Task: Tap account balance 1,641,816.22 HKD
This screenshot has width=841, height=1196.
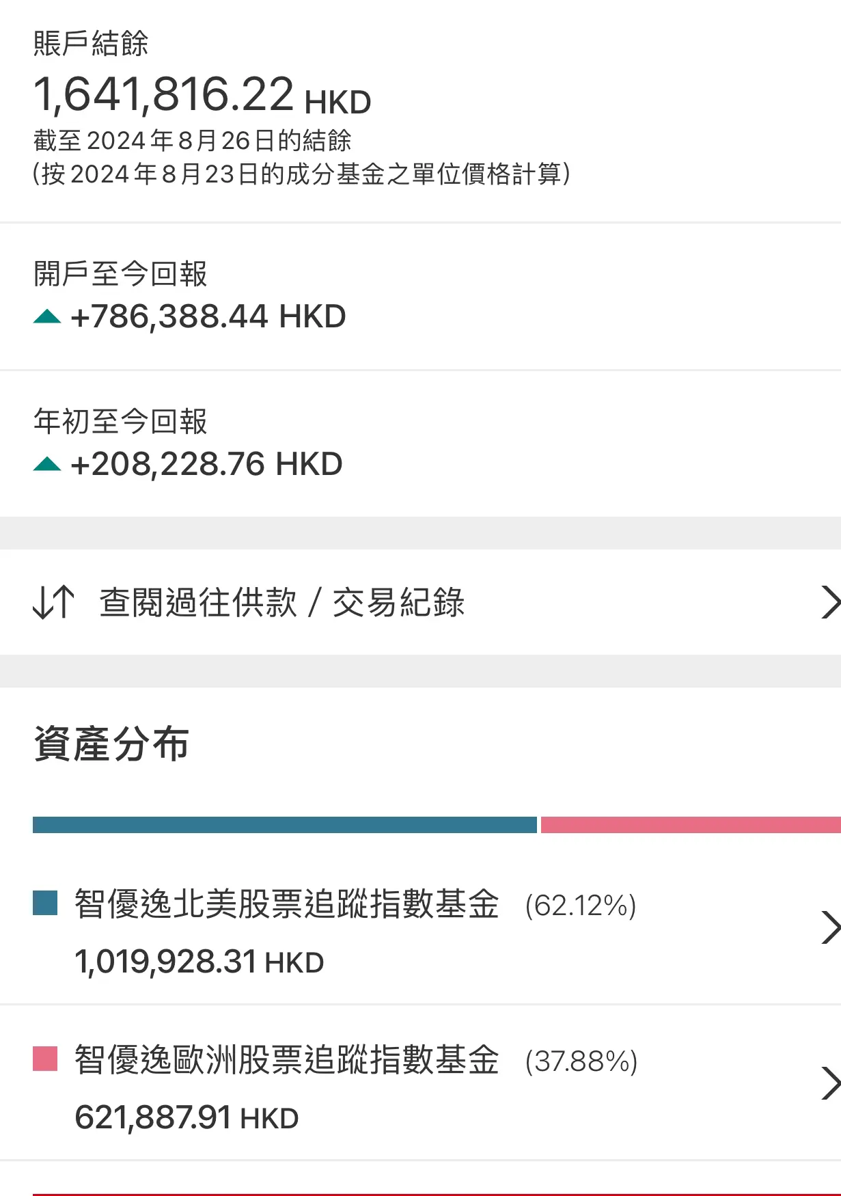Action: pyautogui.click(x=202, y=94)
